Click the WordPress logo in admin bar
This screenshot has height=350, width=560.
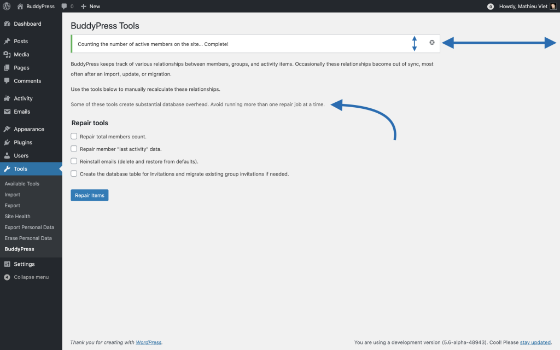point(7,7)
